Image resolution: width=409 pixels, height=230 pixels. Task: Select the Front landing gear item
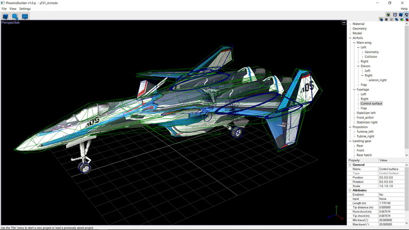point(360,150)
